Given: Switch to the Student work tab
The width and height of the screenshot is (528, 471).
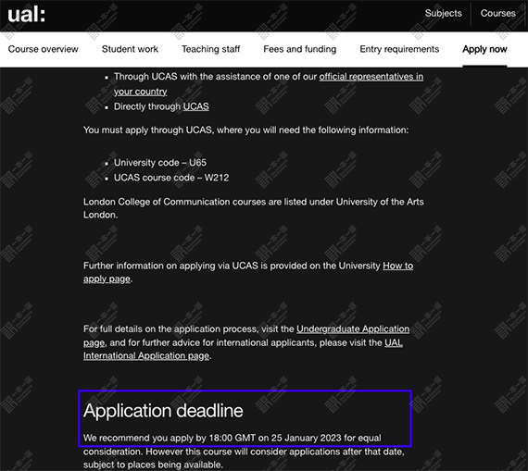Looking at the screenshot, I should tap(130, 49).
